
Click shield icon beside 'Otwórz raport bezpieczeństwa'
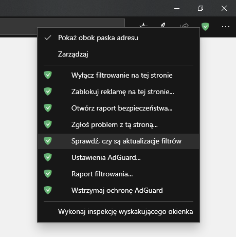[x=48, y=108]
